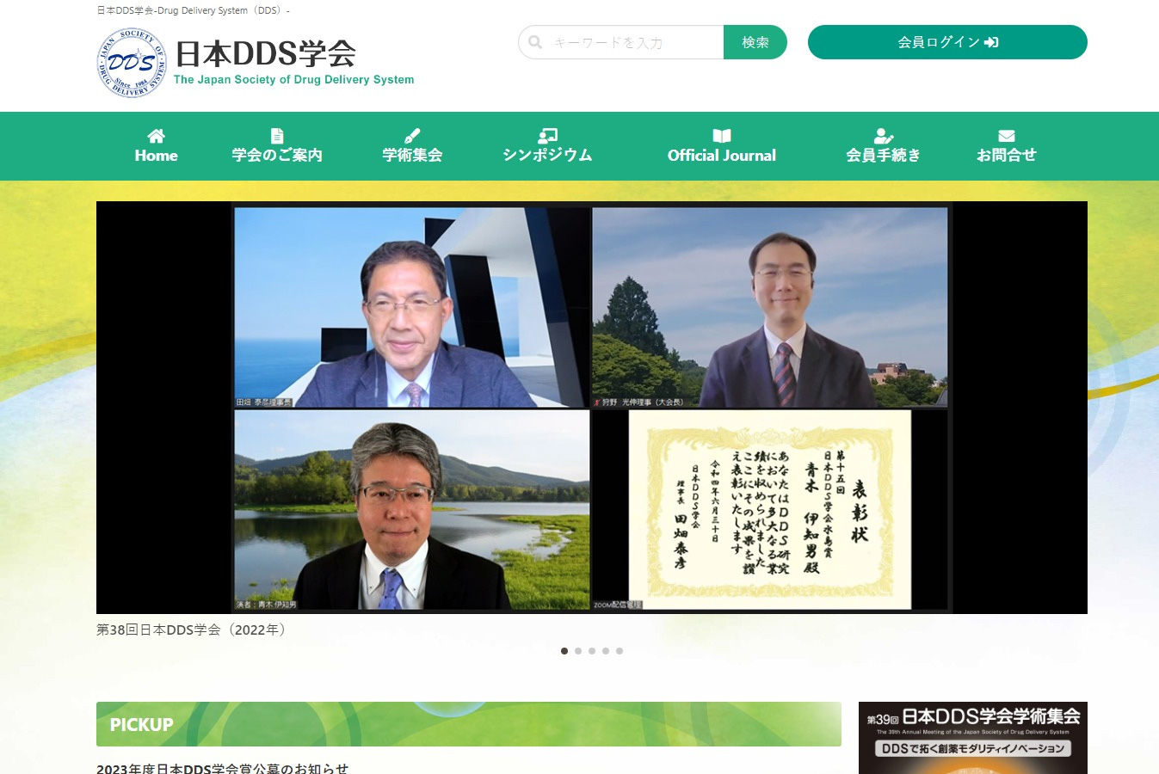
Task: Select the fifth slider dot
Action: point(620,651)
